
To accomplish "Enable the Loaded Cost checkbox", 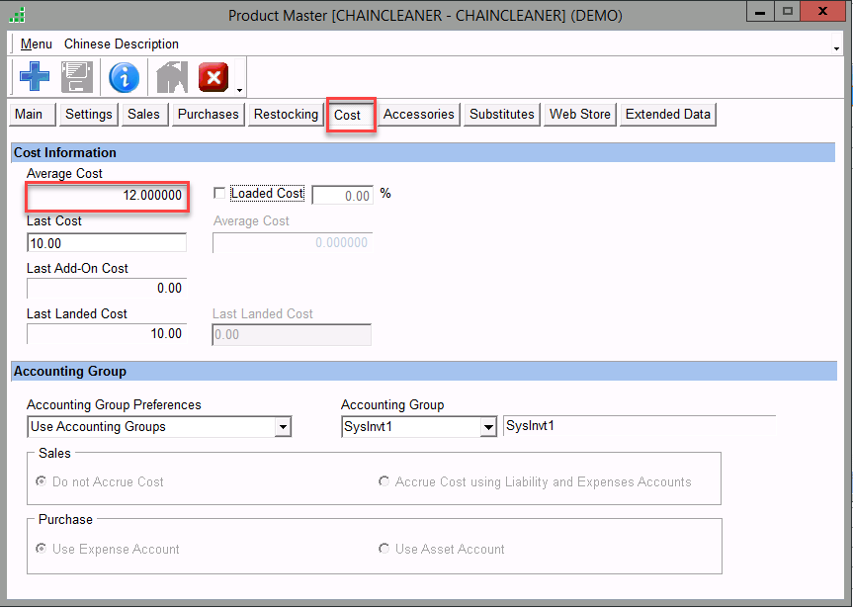I will coord(219,194).
